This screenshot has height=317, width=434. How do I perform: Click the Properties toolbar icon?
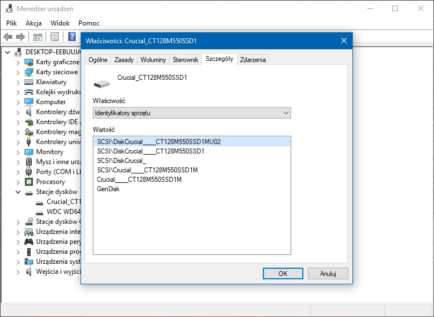(x=54, y=37)
